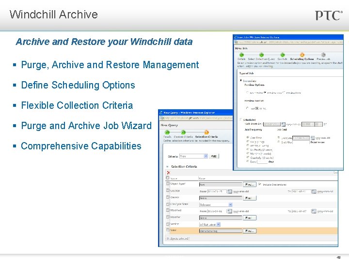The image size is (349, 261).
Task: Open calendar for Modified To date
Action: [314, 211]
